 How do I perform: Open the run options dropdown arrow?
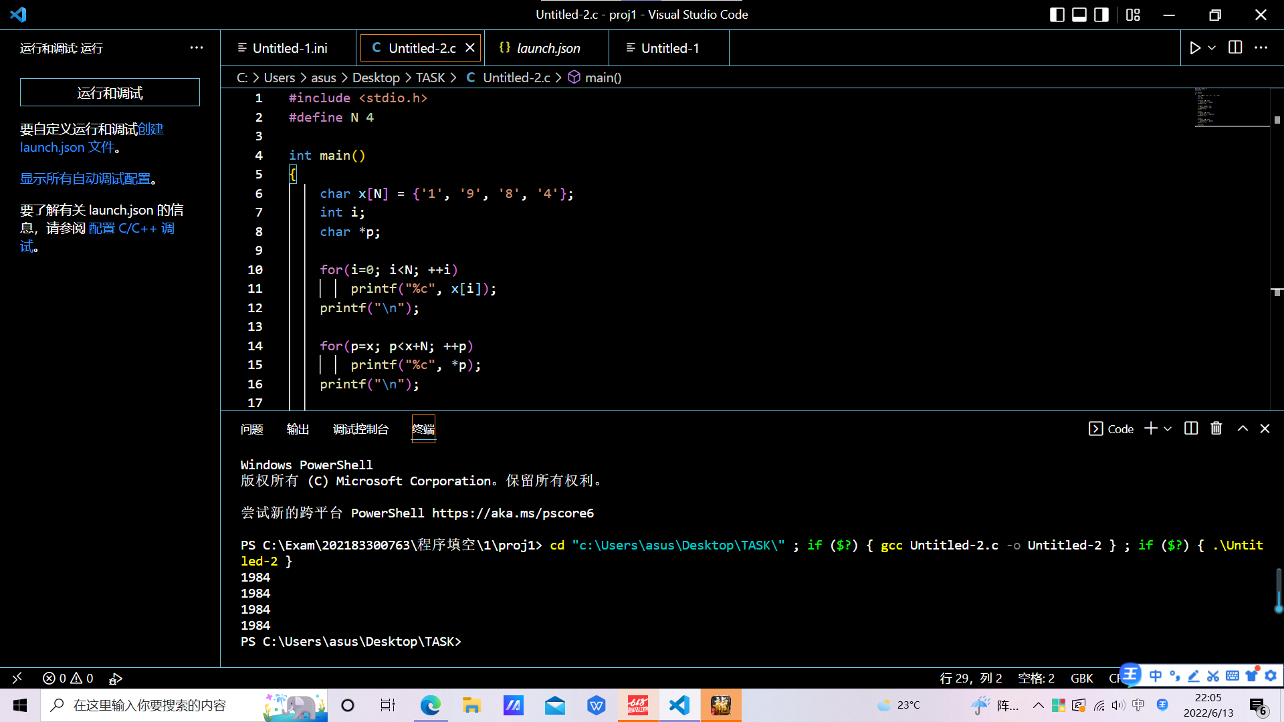tap(1212, 48)
